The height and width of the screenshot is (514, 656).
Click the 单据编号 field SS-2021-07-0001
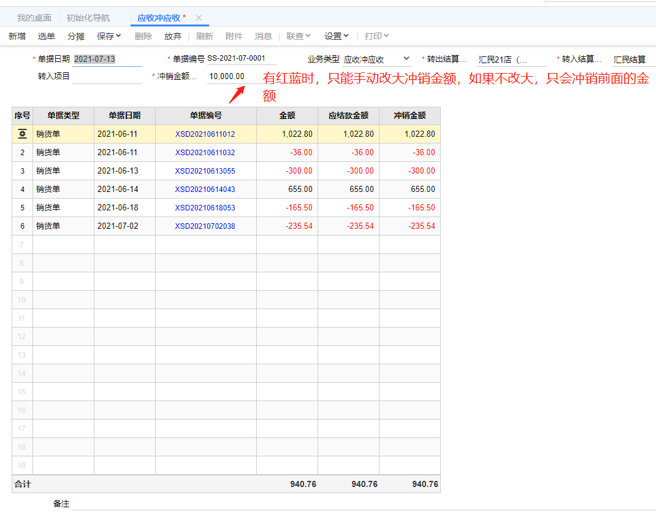point(242,59)
